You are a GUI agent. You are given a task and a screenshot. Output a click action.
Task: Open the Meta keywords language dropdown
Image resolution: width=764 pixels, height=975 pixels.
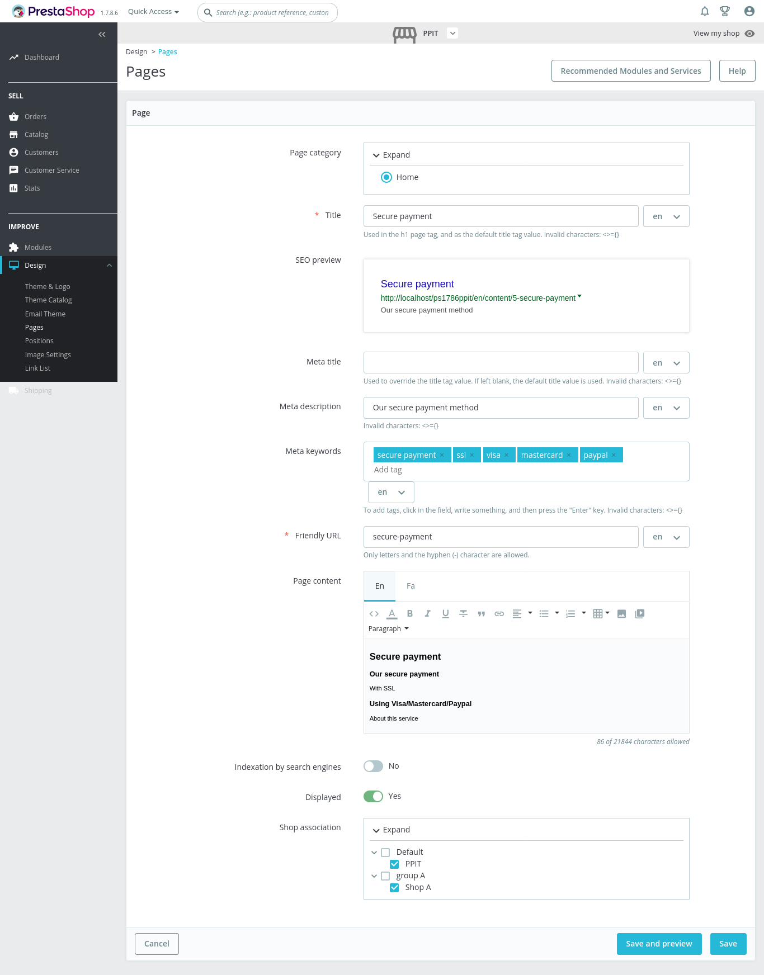pyautogui.click(x=391, y=492)
